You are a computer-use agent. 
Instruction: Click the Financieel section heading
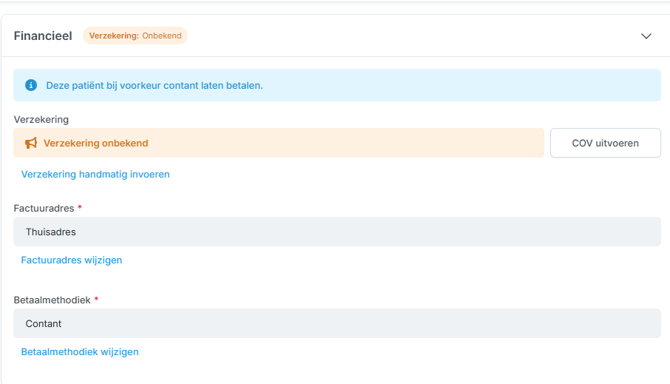[43, 36]
